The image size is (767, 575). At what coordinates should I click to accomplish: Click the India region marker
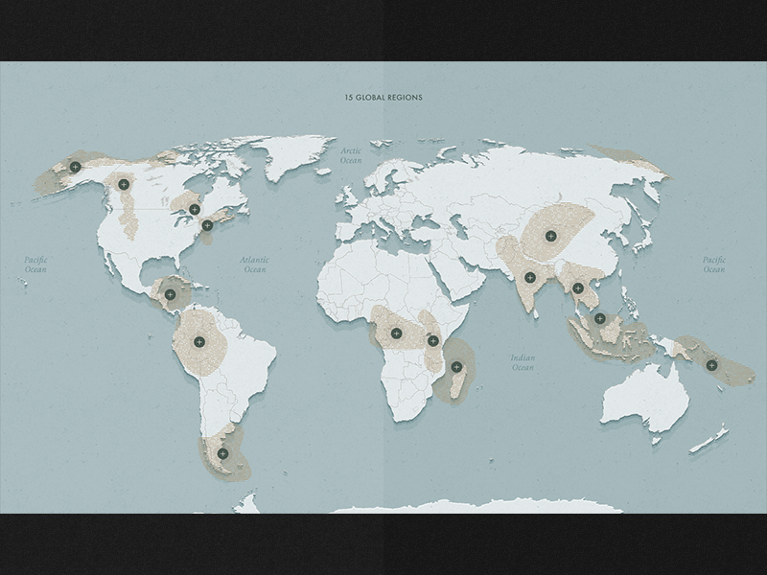click(528, 277)
